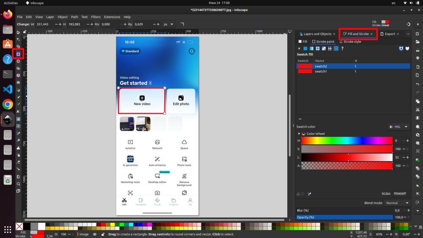
Task: Click the Undo icon
Action: [418, 84]
